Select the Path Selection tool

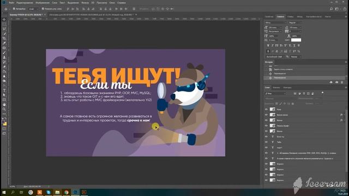[4, 95]
